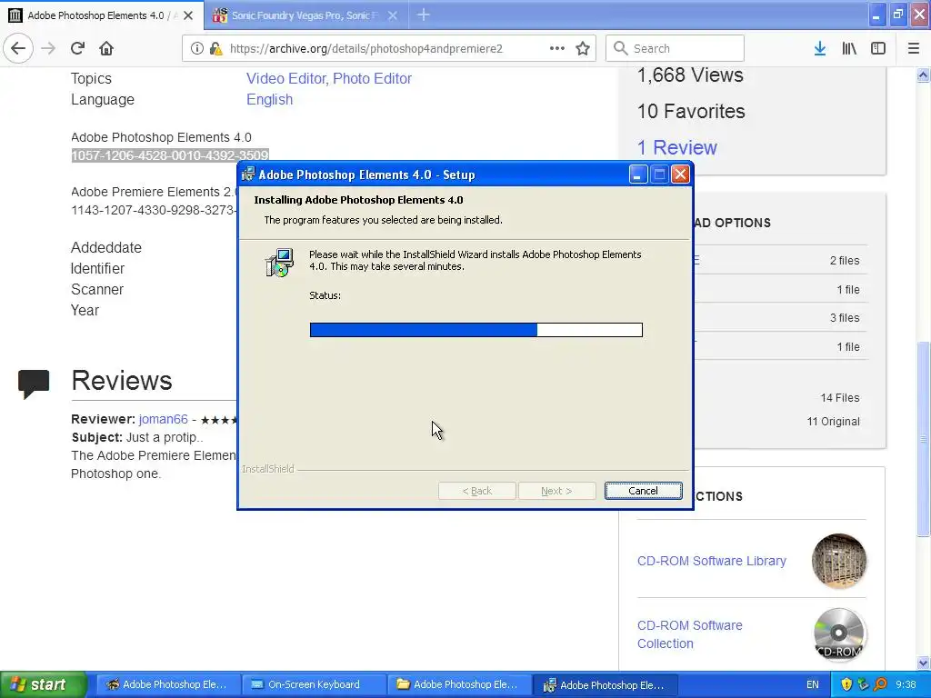Open the CD-ROM Software Collection link
The height and width of the screenshot is (698, 931).
(689, 634)
